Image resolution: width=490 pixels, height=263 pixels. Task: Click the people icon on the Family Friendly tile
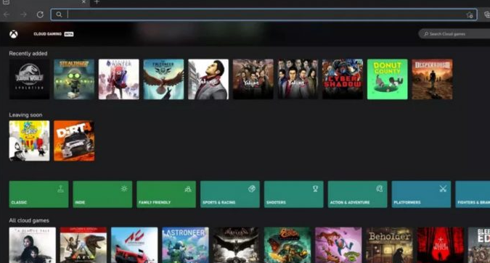pyautogui.click(x=188, y=189)
